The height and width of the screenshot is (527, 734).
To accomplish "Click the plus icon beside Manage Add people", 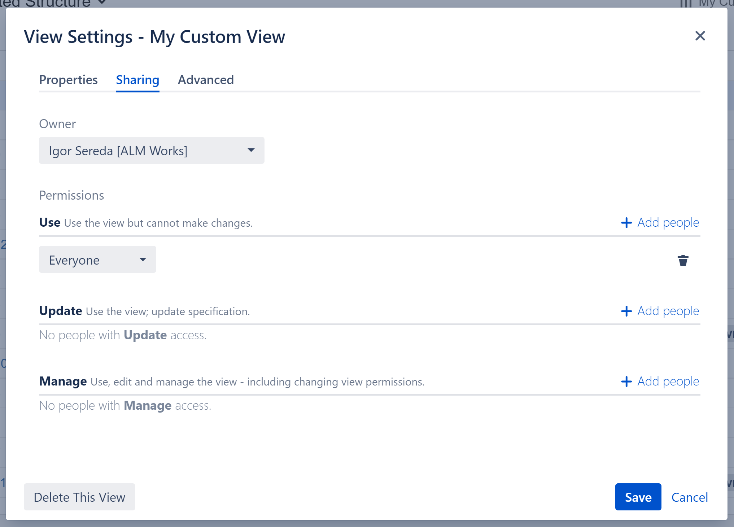I will [626, 382].
